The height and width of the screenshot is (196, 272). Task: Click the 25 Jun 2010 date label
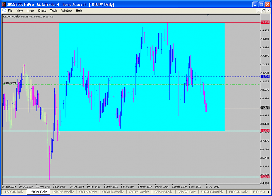click(x=213, y=186)
